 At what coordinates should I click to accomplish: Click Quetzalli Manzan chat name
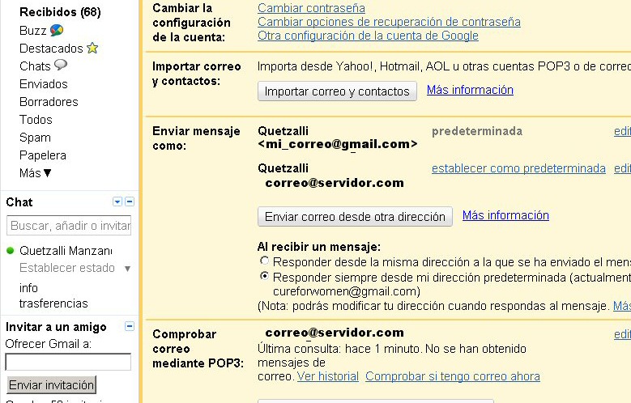tap(66, 251)
